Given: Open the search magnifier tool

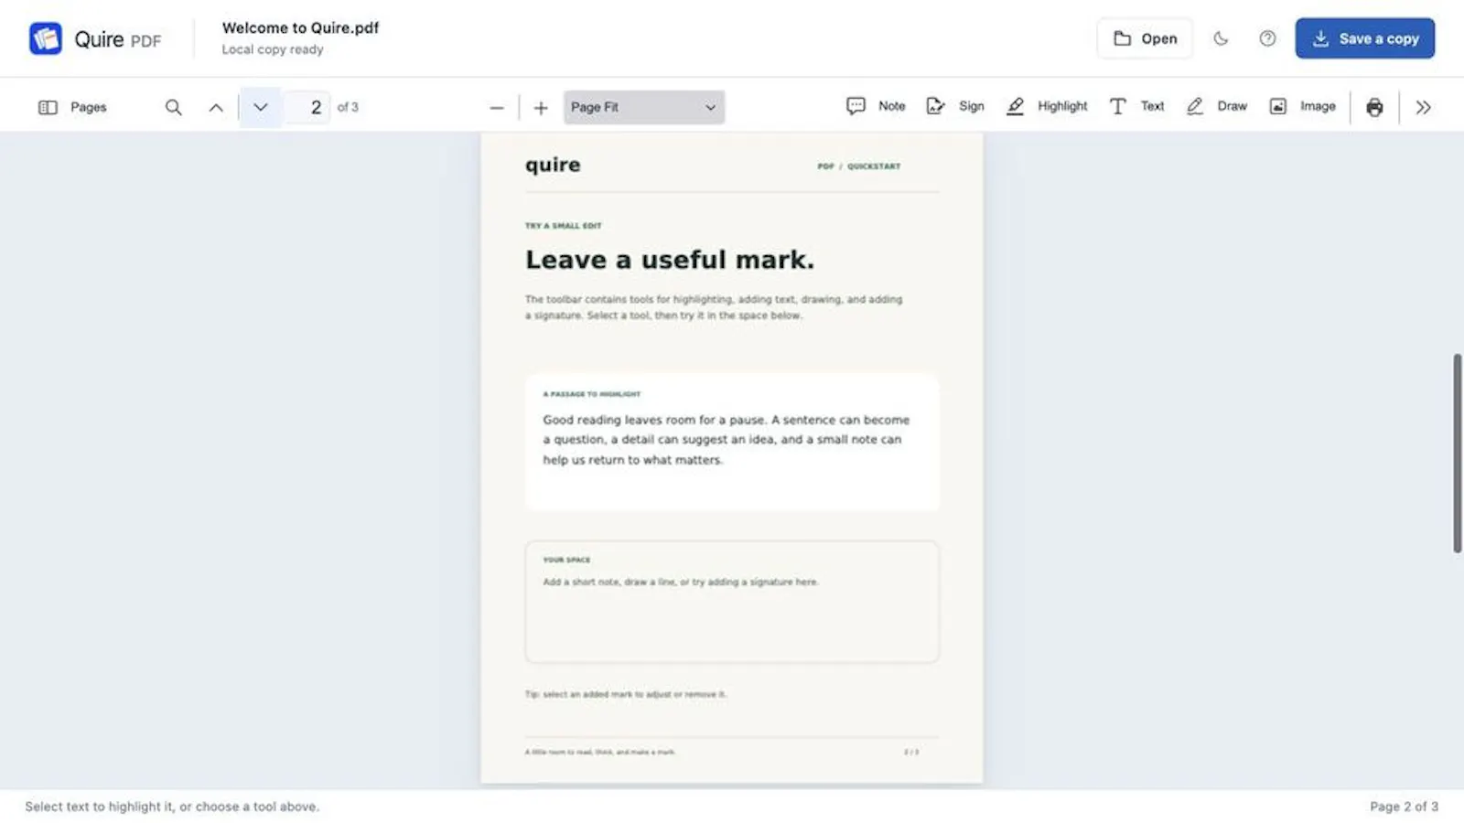Looking at the screenshot, I should [x=173, y=107].
